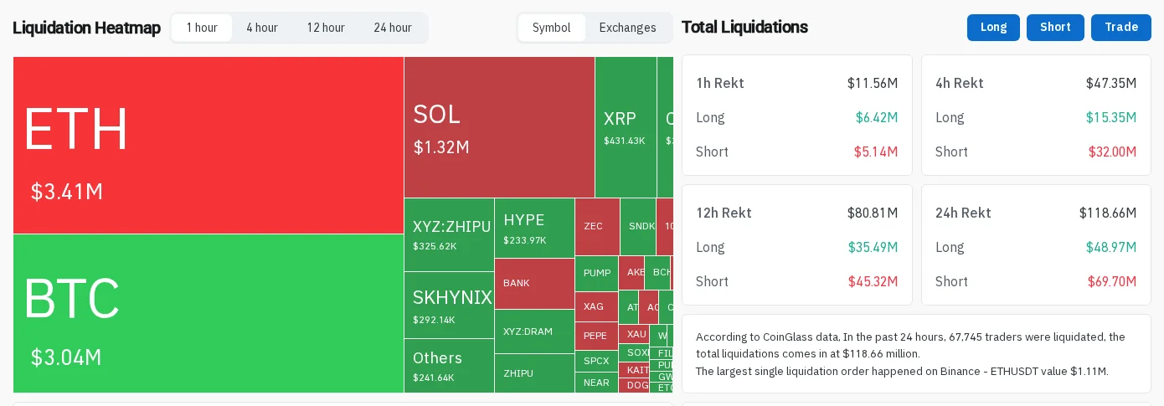Select the HYPE $233.97K tile
The height and width of the screenshot is (406, 1164).
coord(534,228)
